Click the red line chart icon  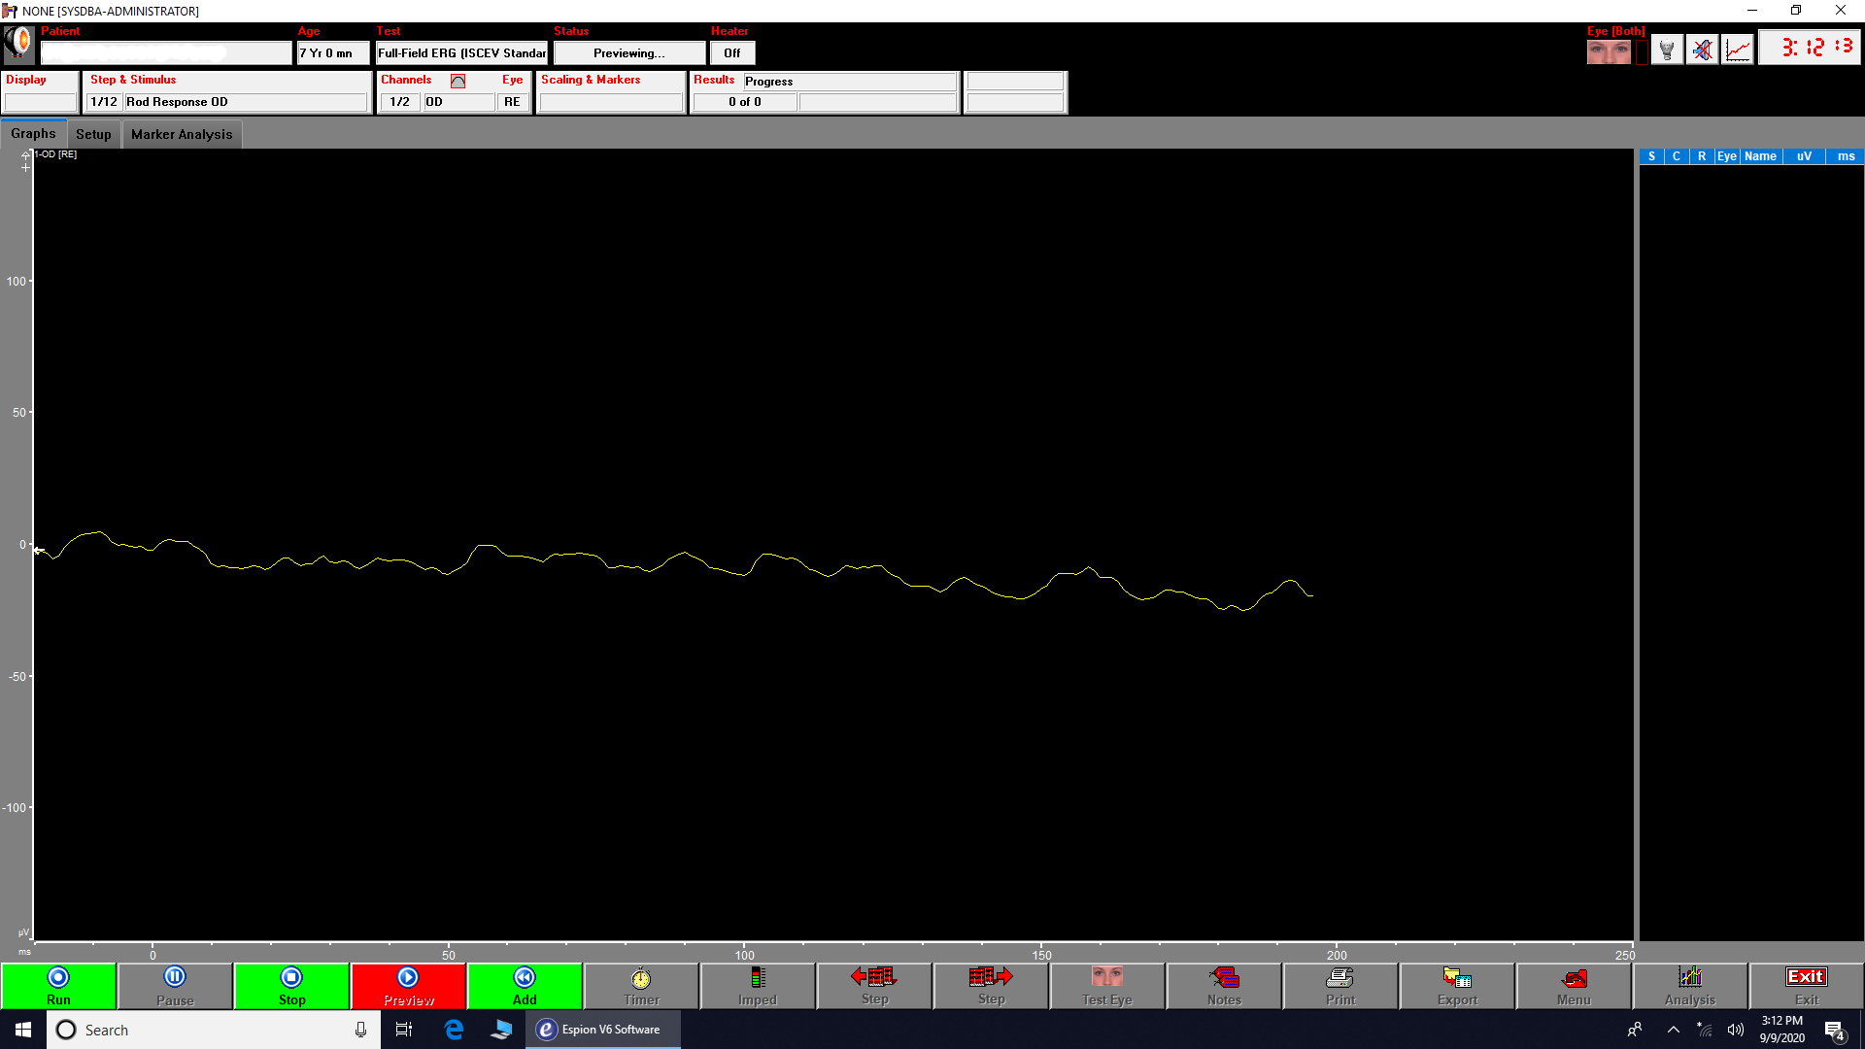(x=1738, y=50)
